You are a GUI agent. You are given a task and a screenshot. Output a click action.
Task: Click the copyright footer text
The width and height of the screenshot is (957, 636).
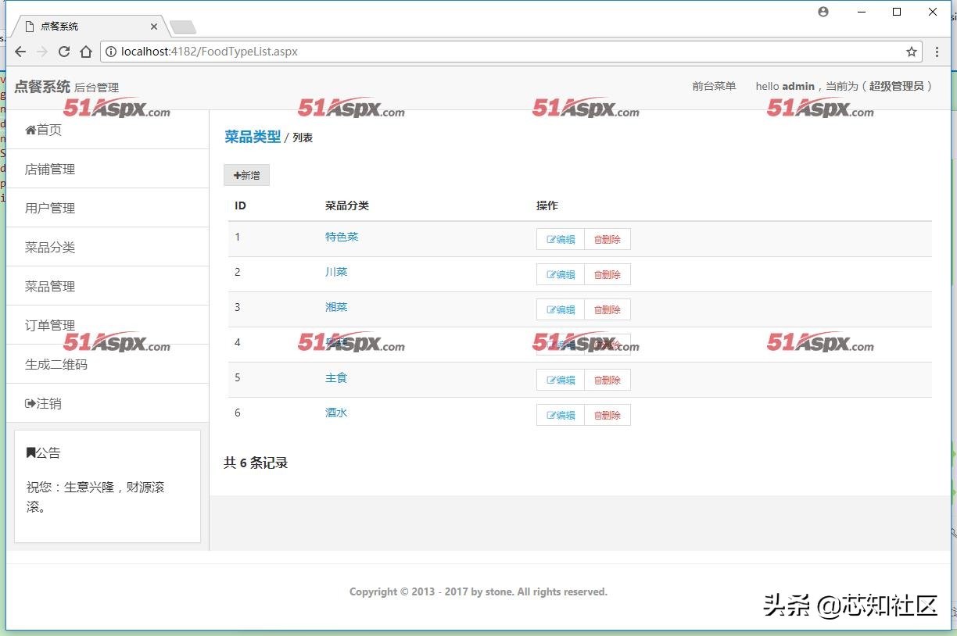478,591
